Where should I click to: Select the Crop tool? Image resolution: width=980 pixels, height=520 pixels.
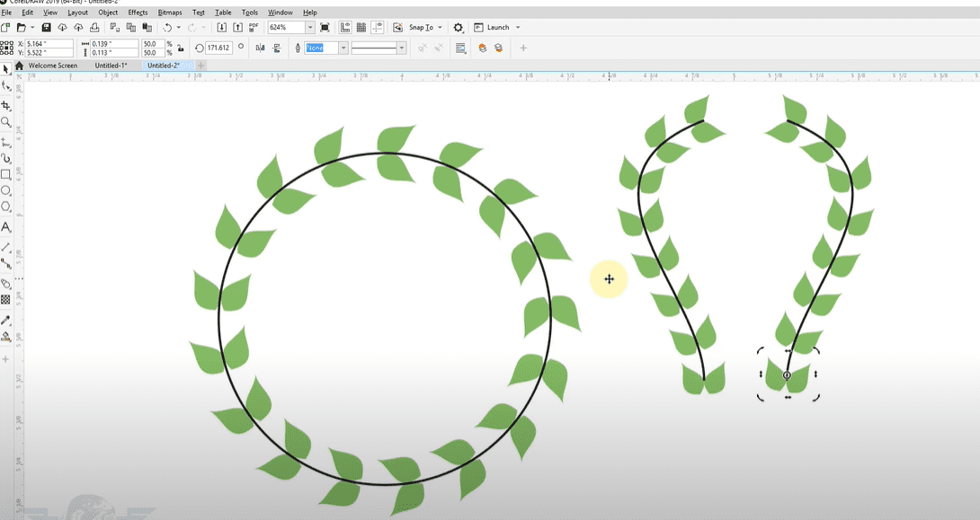(x=6, y=105)
